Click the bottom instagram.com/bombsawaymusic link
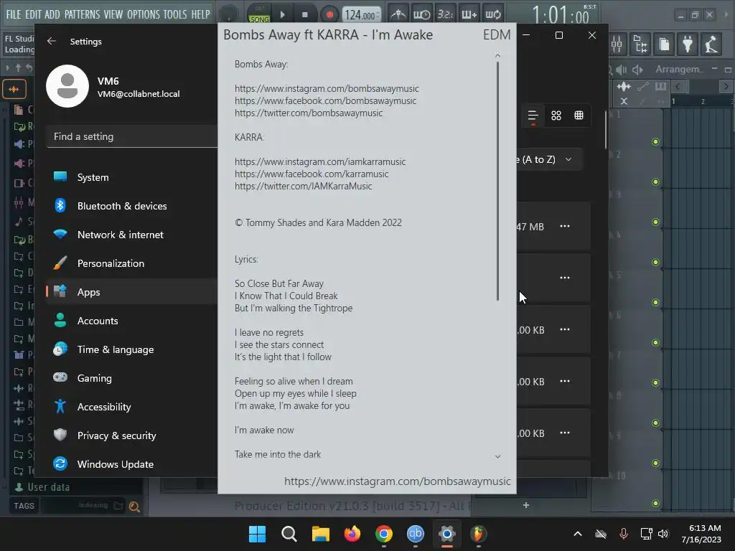 pos(397,481)
